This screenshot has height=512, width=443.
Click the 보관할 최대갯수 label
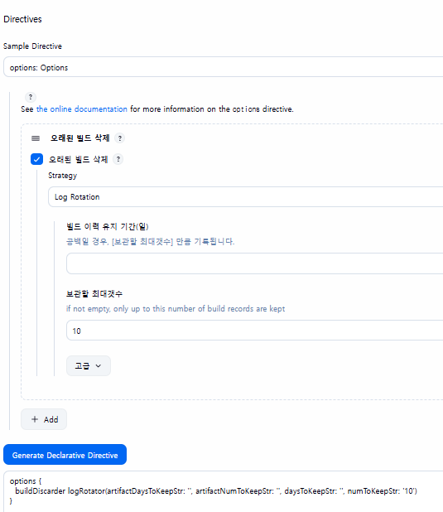[94, 293]
